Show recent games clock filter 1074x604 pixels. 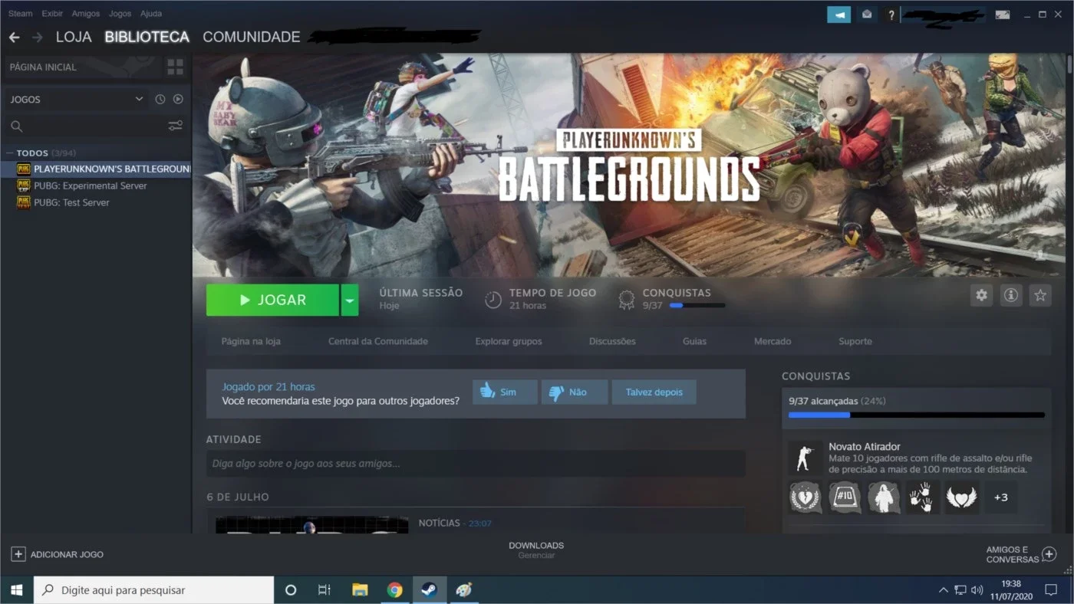tap(160, 99)
